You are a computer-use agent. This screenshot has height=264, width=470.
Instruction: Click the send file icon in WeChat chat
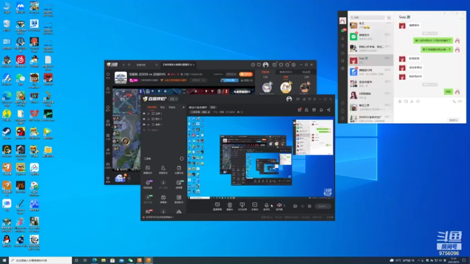point(406,101)
